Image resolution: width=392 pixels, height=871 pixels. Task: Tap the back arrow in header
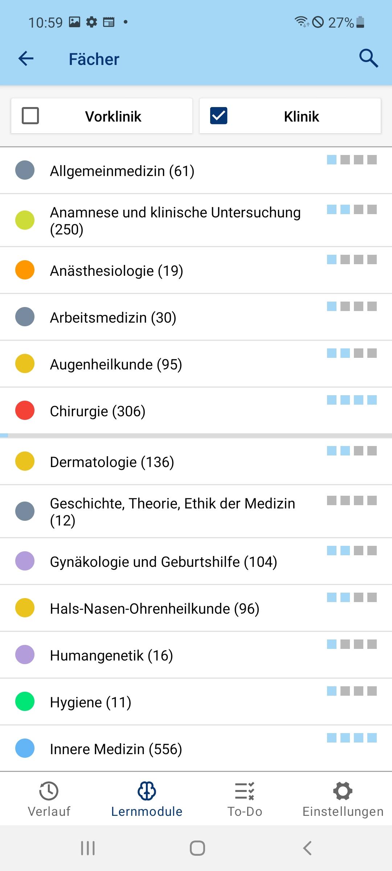26,58
